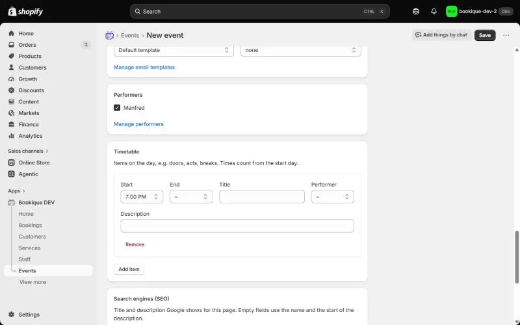Click the Agentic channel icon
Screen dimensions: 520x325
[12, 174]
